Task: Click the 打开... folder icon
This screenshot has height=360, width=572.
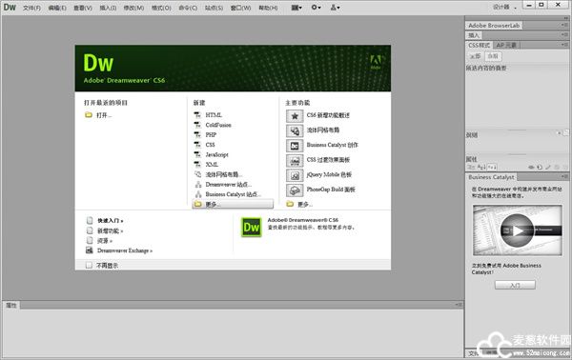Action: click(x=89, y=115)
